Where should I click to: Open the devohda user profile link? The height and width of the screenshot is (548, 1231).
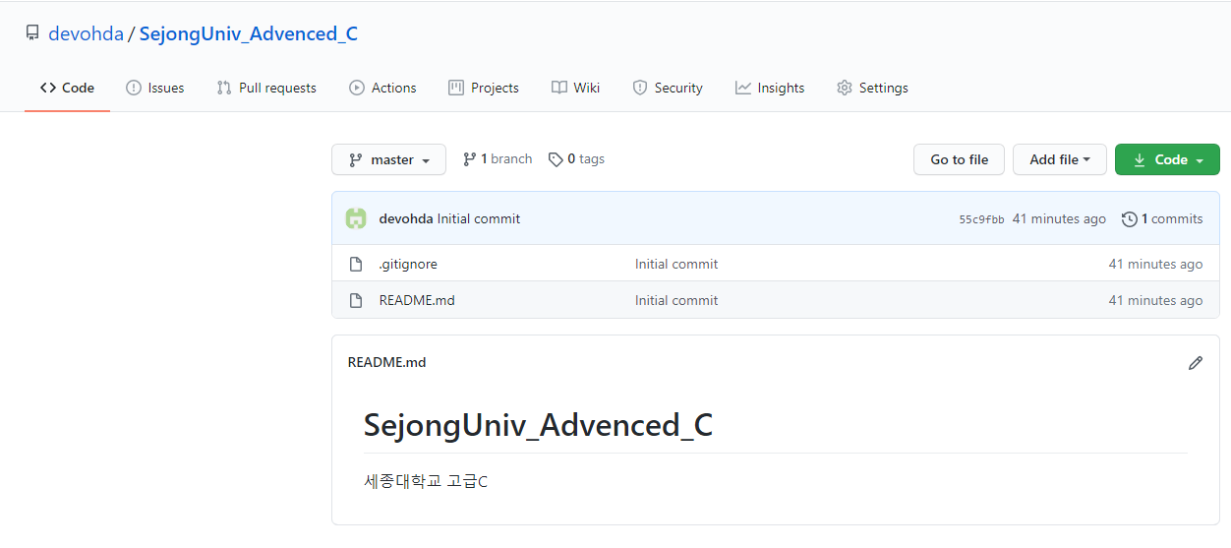[86, 33]
